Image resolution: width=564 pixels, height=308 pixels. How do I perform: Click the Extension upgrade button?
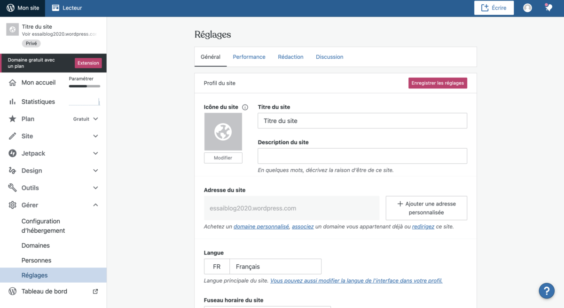coord(88,63)
